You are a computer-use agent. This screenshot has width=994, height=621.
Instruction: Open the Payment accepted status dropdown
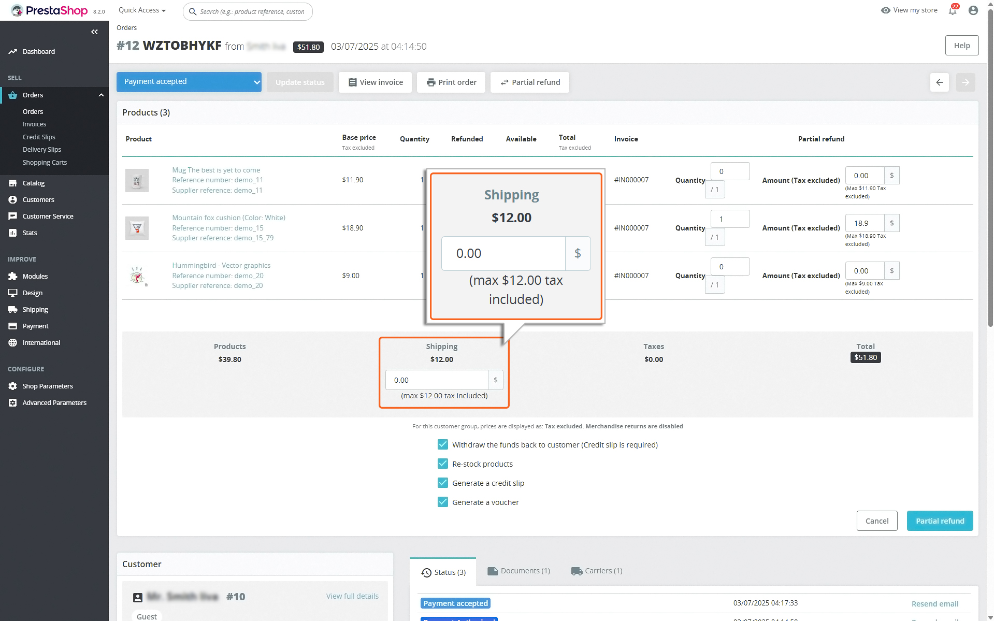(189, 82)
